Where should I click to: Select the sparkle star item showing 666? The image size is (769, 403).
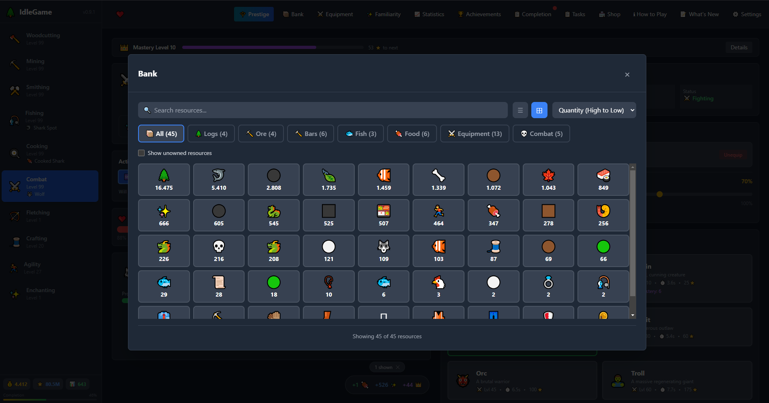coord(164,215)
